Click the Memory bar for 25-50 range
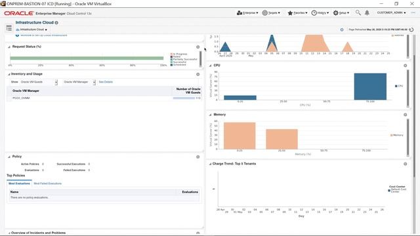The width and height of the screenshot is (420, 236). pyautogui.click(x=282, y=139)
